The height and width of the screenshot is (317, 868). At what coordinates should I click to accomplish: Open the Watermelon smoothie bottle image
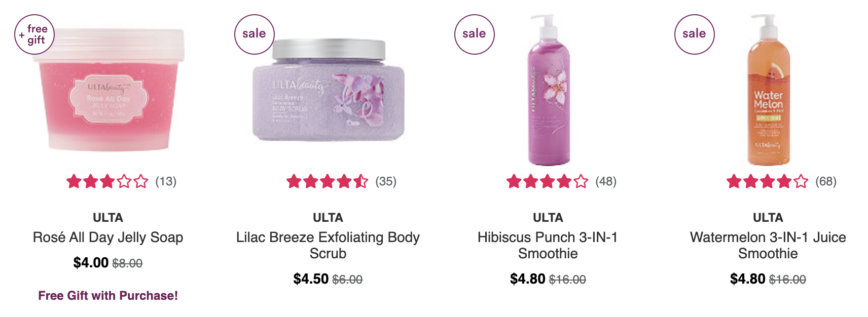(768, 90)
